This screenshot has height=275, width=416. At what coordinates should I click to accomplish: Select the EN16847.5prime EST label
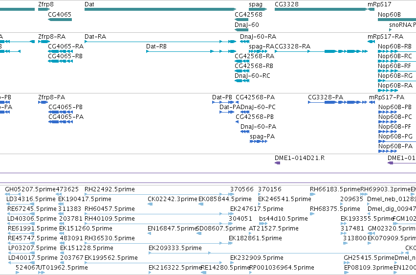173,229
